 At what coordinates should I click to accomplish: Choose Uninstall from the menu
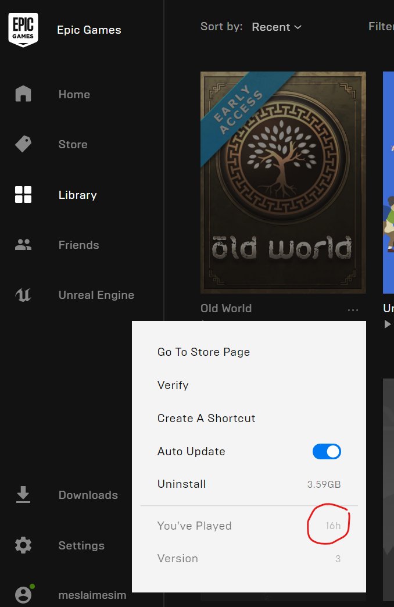tap(181, 484)
